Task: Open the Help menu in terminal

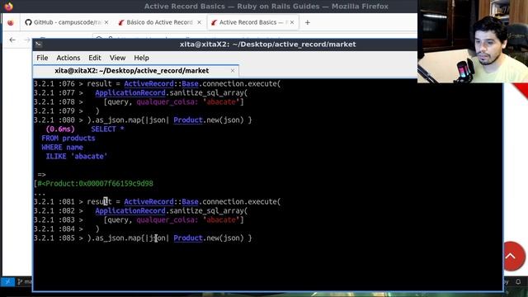Action: pyautogui.click(x=141, y=58)
